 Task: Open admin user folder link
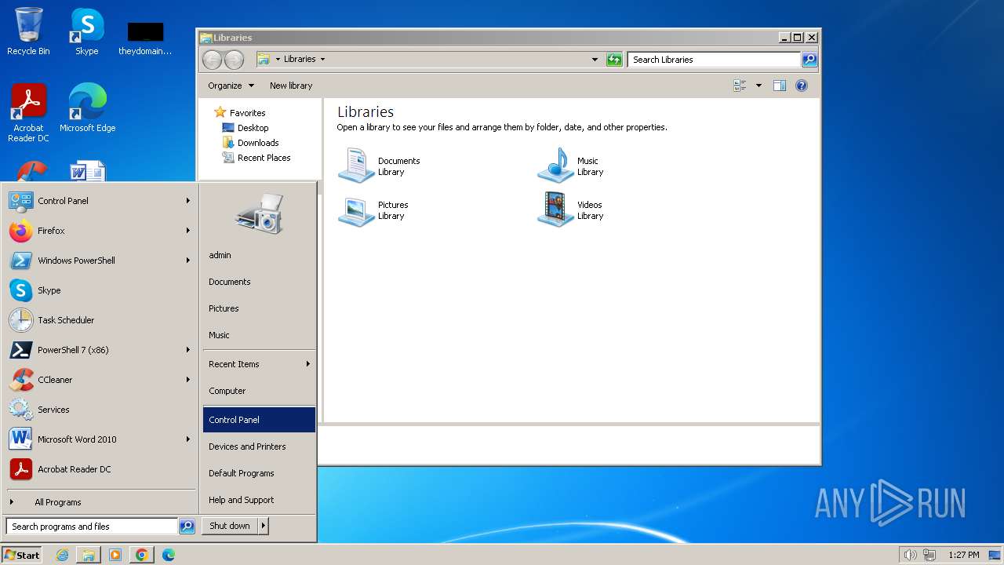point(259,255)
